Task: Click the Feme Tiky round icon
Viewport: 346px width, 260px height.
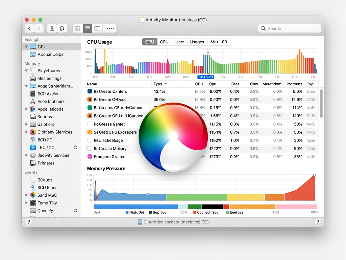Action: (x=33, y=203)
